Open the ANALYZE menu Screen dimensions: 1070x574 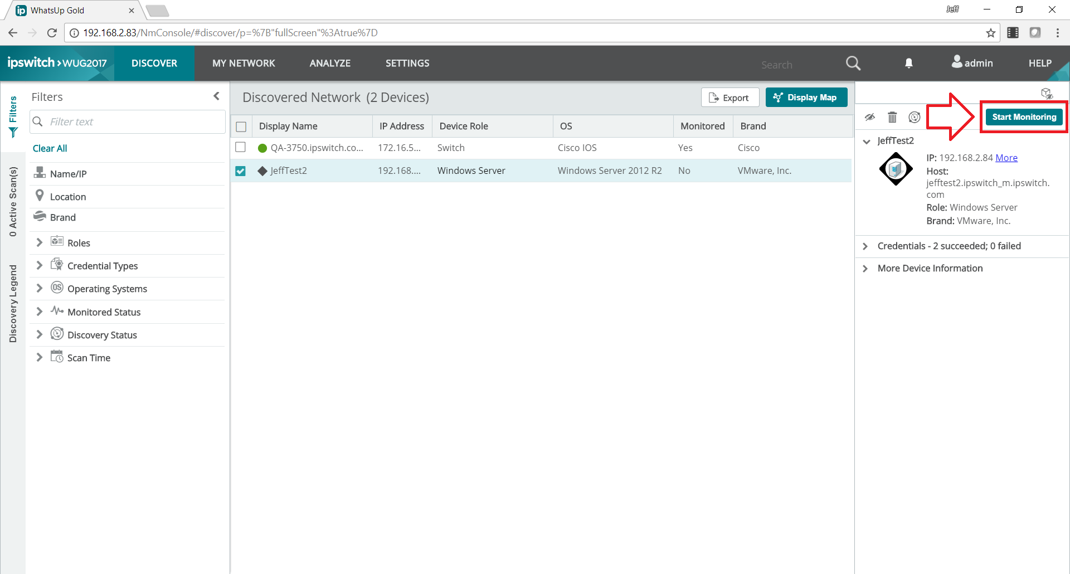(x=330, y=63)
